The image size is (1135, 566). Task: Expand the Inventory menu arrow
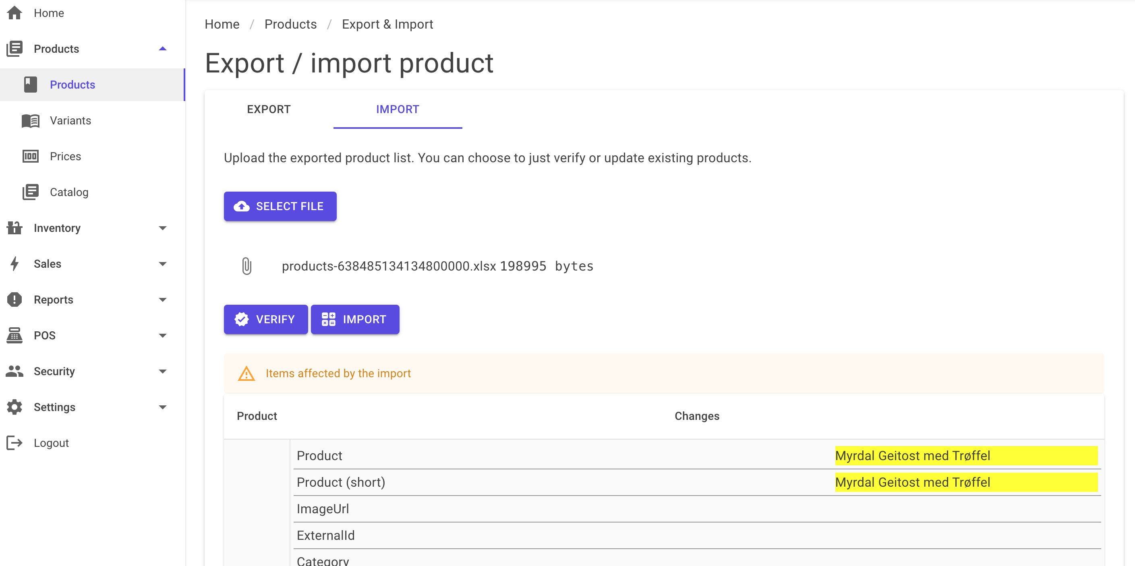(x=163, y=228)
